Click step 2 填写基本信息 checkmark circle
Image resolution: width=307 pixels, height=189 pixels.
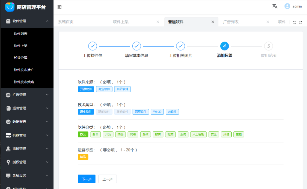coord(137,46)
